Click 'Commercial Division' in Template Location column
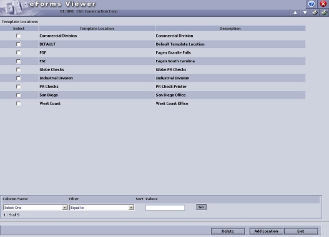Viewport: 329px width, 237px height. tap(58, 36)
